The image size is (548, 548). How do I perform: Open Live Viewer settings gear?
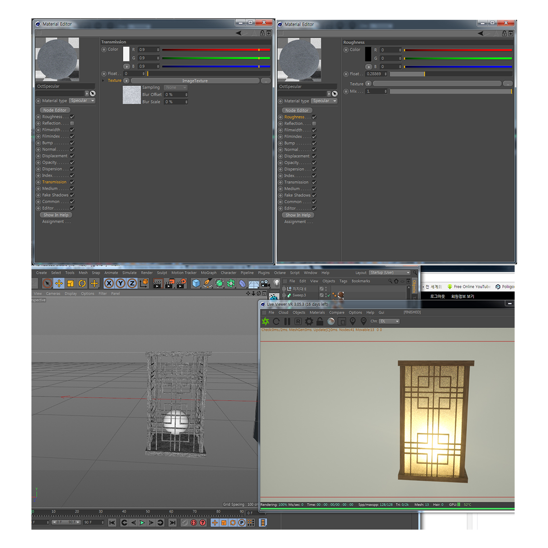309,321
